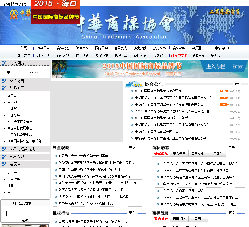Open 中华商标协会召开京津冀商标协会及部分会员企业座谈会

[199, 197]
